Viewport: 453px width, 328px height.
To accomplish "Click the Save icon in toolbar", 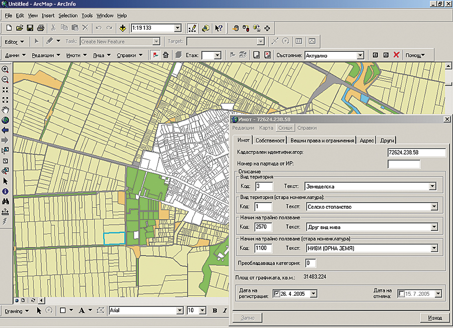I will point(30,28).
